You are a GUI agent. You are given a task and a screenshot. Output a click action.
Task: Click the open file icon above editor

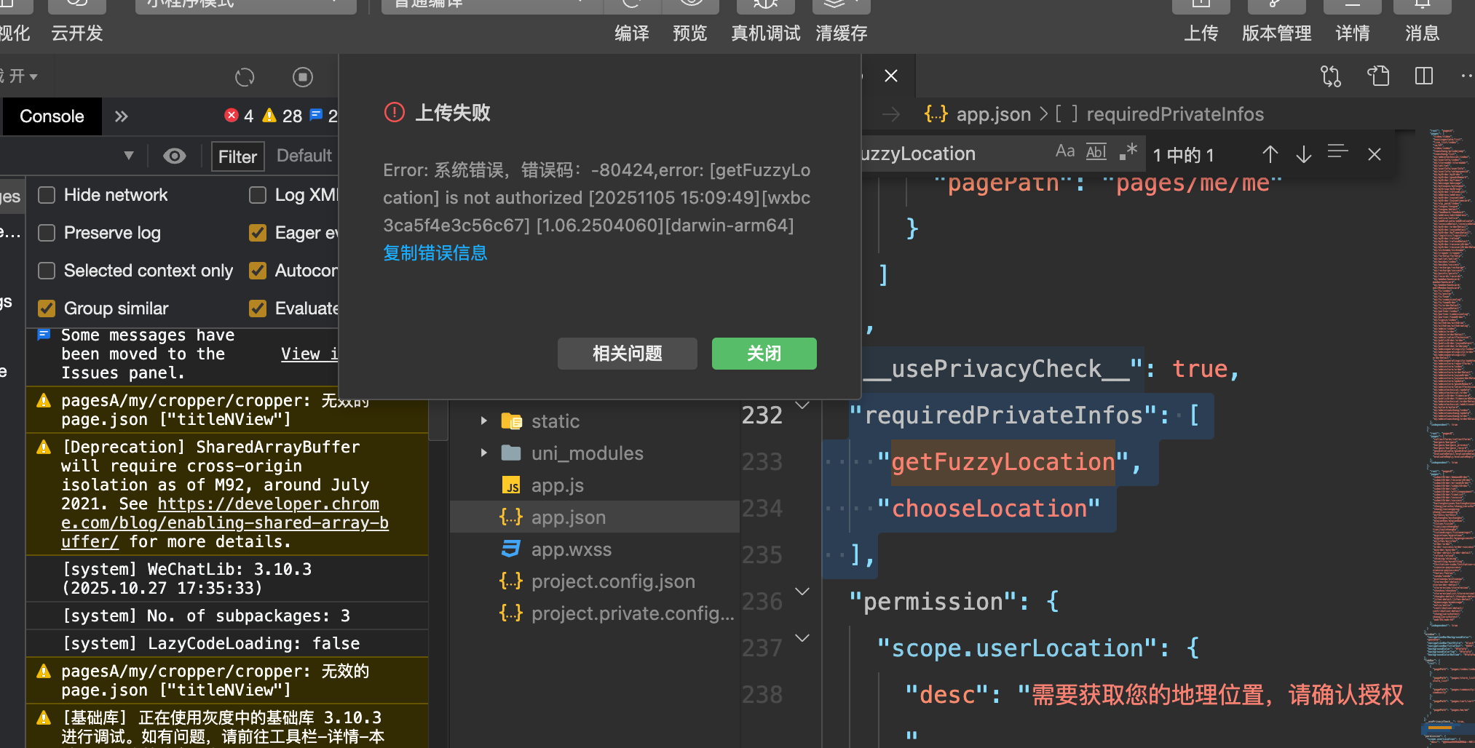point(1378,76)
